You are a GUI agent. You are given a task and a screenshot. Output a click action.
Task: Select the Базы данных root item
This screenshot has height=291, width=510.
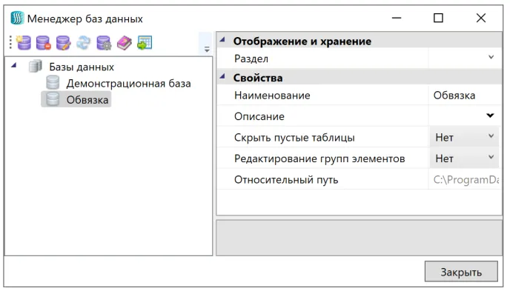[82, 67]
